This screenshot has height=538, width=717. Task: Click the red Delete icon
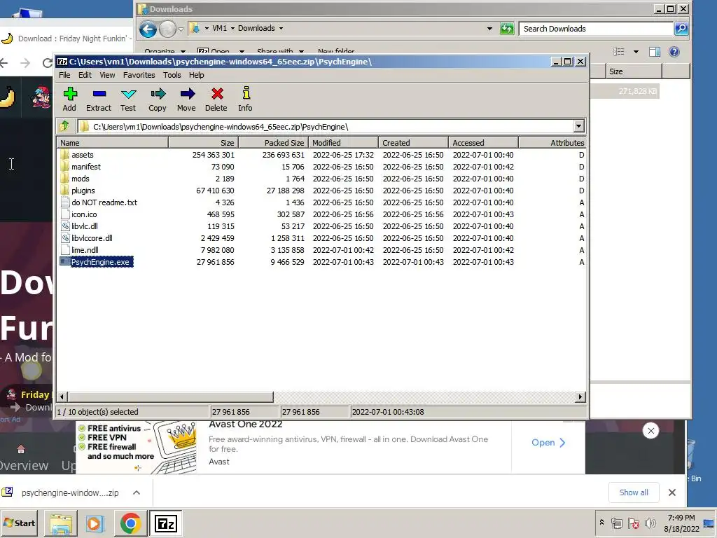(216, 99)
